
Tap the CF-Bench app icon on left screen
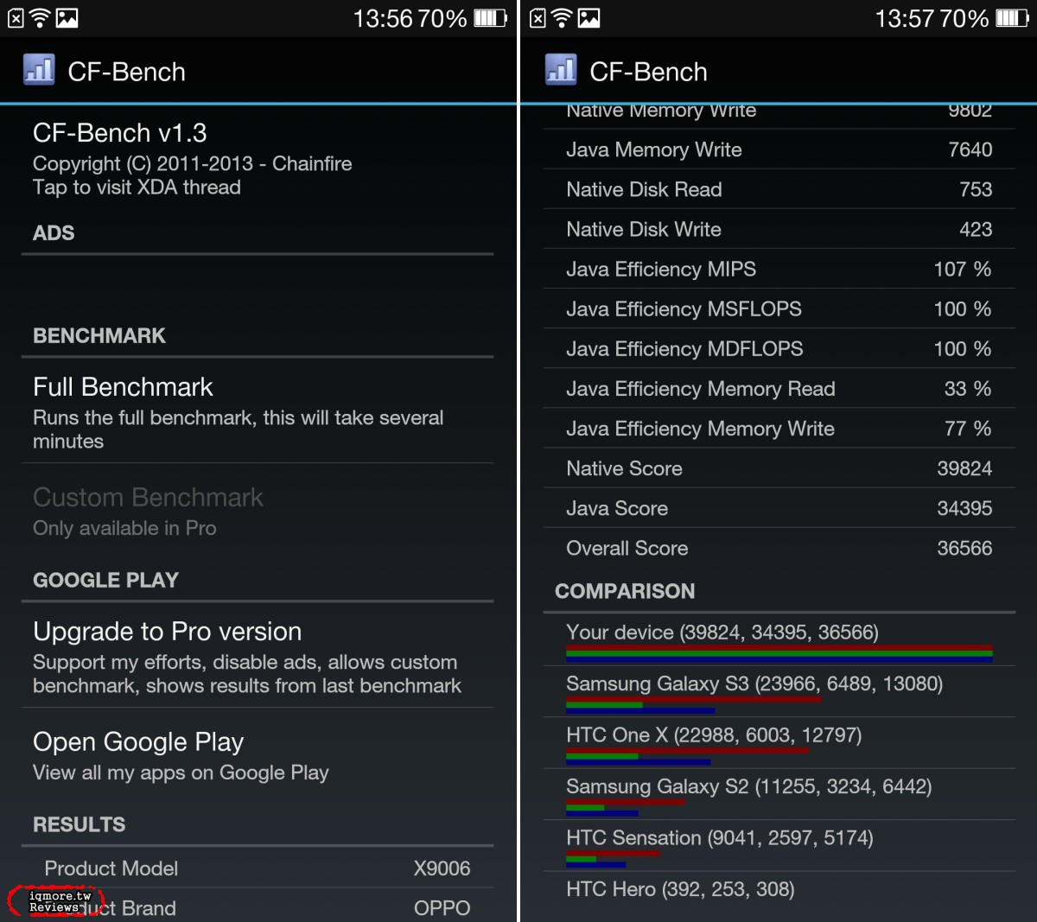point(39,70)
